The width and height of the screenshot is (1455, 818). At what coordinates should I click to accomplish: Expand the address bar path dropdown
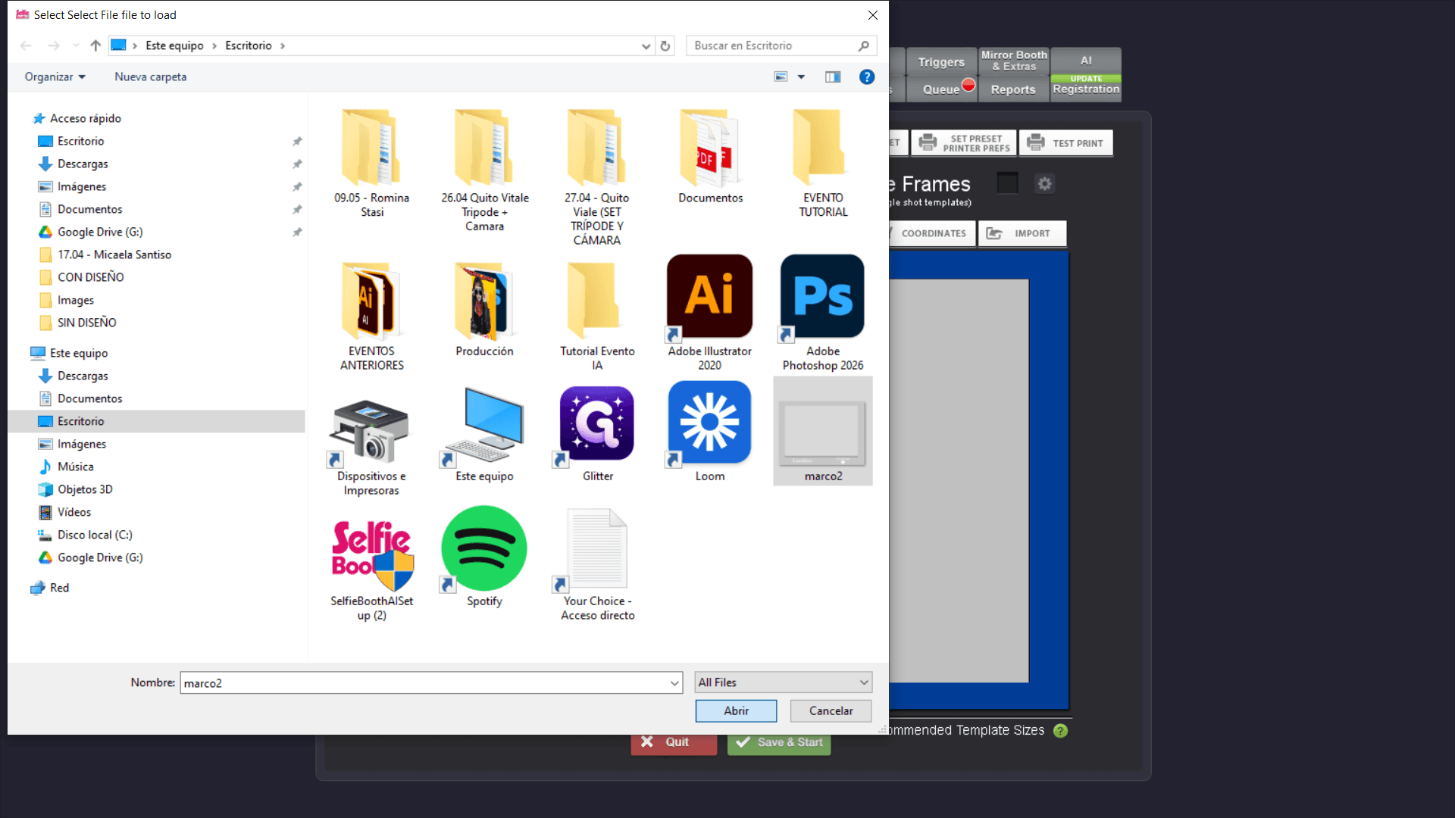pyautogui.click(x=646, y=45)
